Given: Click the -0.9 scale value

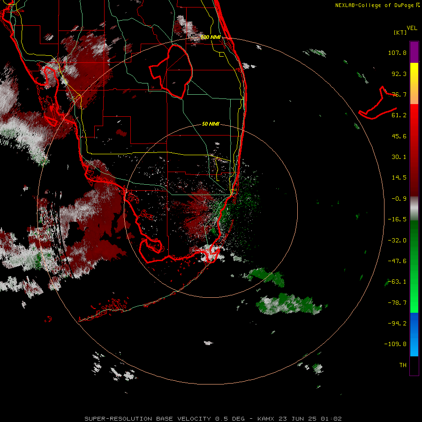Looking at the screenshot, I should click(399, 199).
